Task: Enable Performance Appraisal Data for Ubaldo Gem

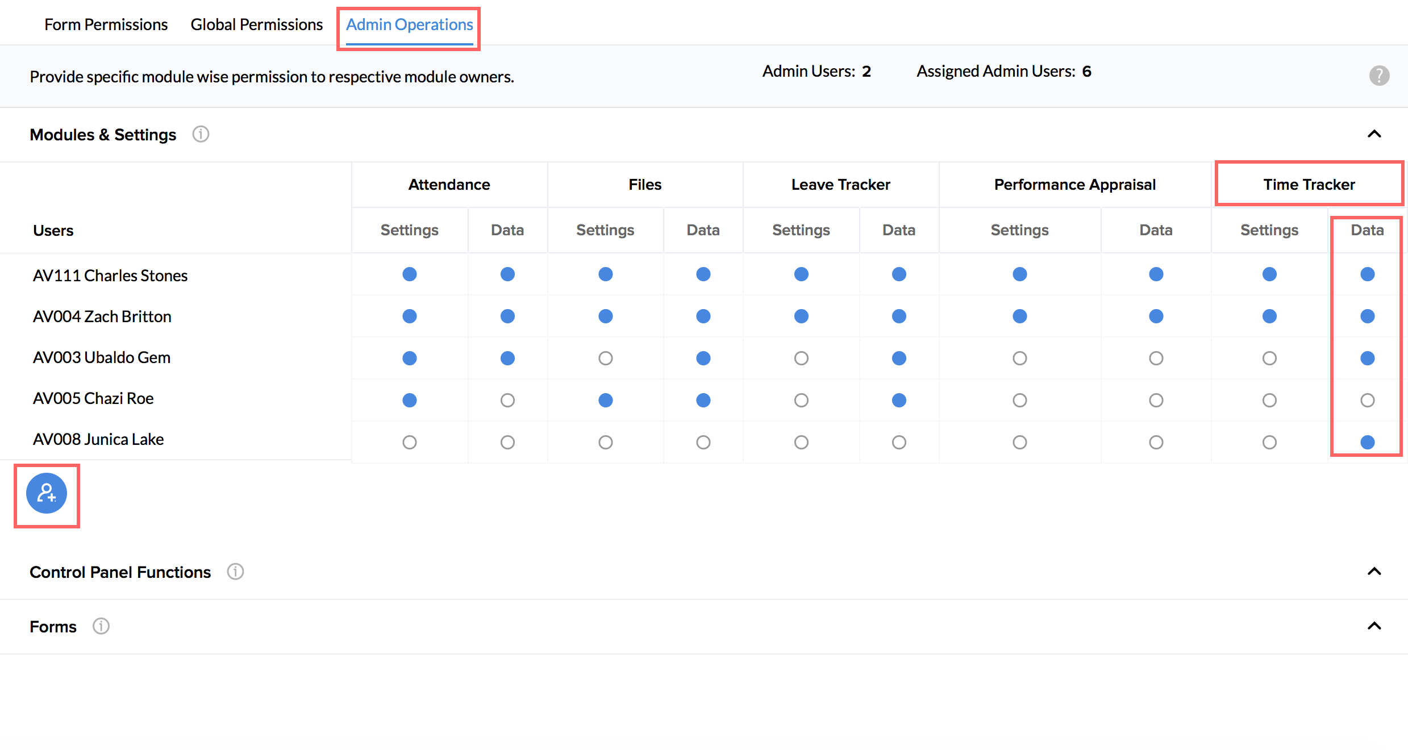Action: click(1156, 359)
